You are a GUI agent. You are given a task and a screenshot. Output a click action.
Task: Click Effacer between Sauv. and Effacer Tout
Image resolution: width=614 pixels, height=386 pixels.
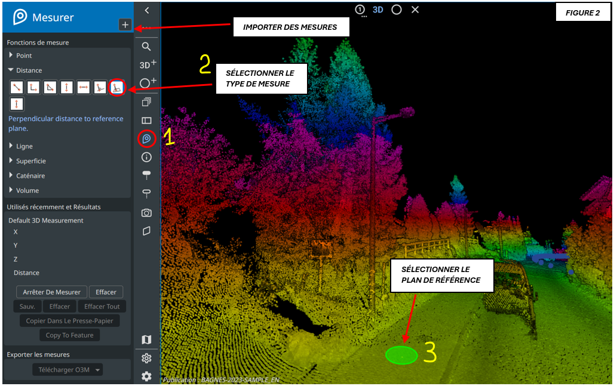point(60,307)
